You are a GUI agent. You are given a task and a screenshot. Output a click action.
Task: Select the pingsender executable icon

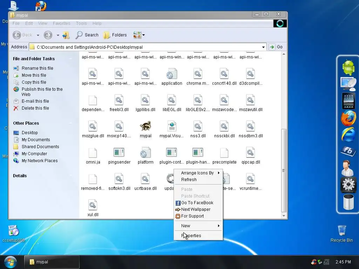click(x=119, y=153)
